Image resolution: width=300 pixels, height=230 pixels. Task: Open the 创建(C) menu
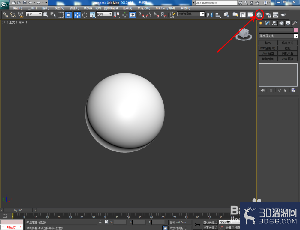pos(74,8)
